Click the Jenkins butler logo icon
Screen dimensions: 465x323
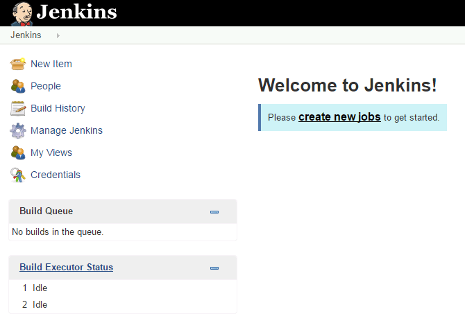[x=21, y=13]
